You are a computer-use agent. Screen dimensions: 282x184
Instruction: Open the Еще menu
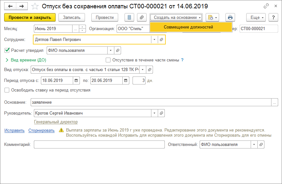pyautogui.click(x=256, y=17)
